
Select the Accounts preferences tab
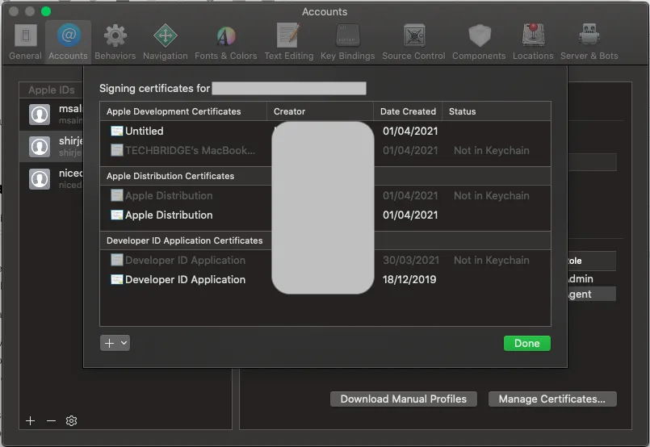(x=68, y=42)
